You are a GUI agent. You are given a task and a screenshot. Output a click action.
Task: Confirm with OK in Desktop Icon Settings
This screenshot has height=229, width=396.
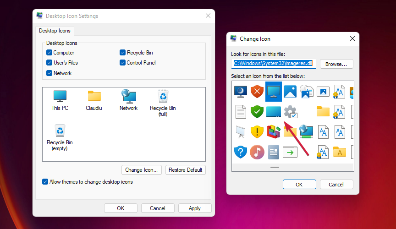121,208
